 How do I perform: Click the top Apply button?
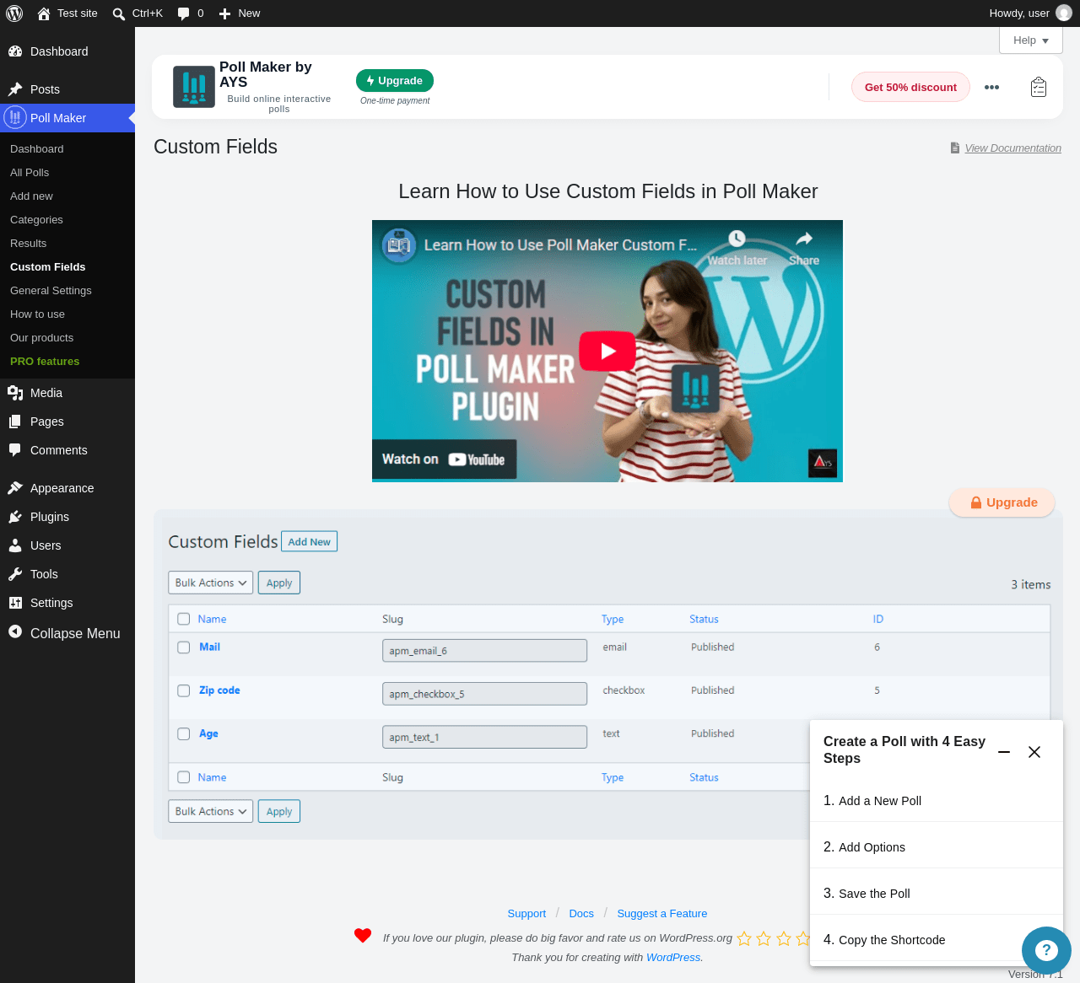click(279, 583)
